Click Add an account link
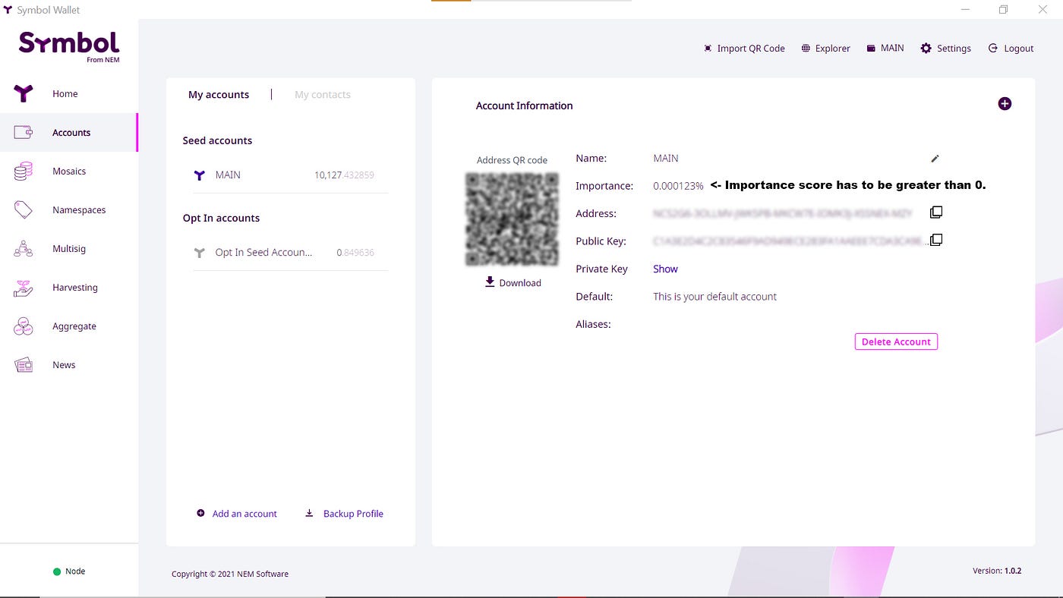 point(244,514)
